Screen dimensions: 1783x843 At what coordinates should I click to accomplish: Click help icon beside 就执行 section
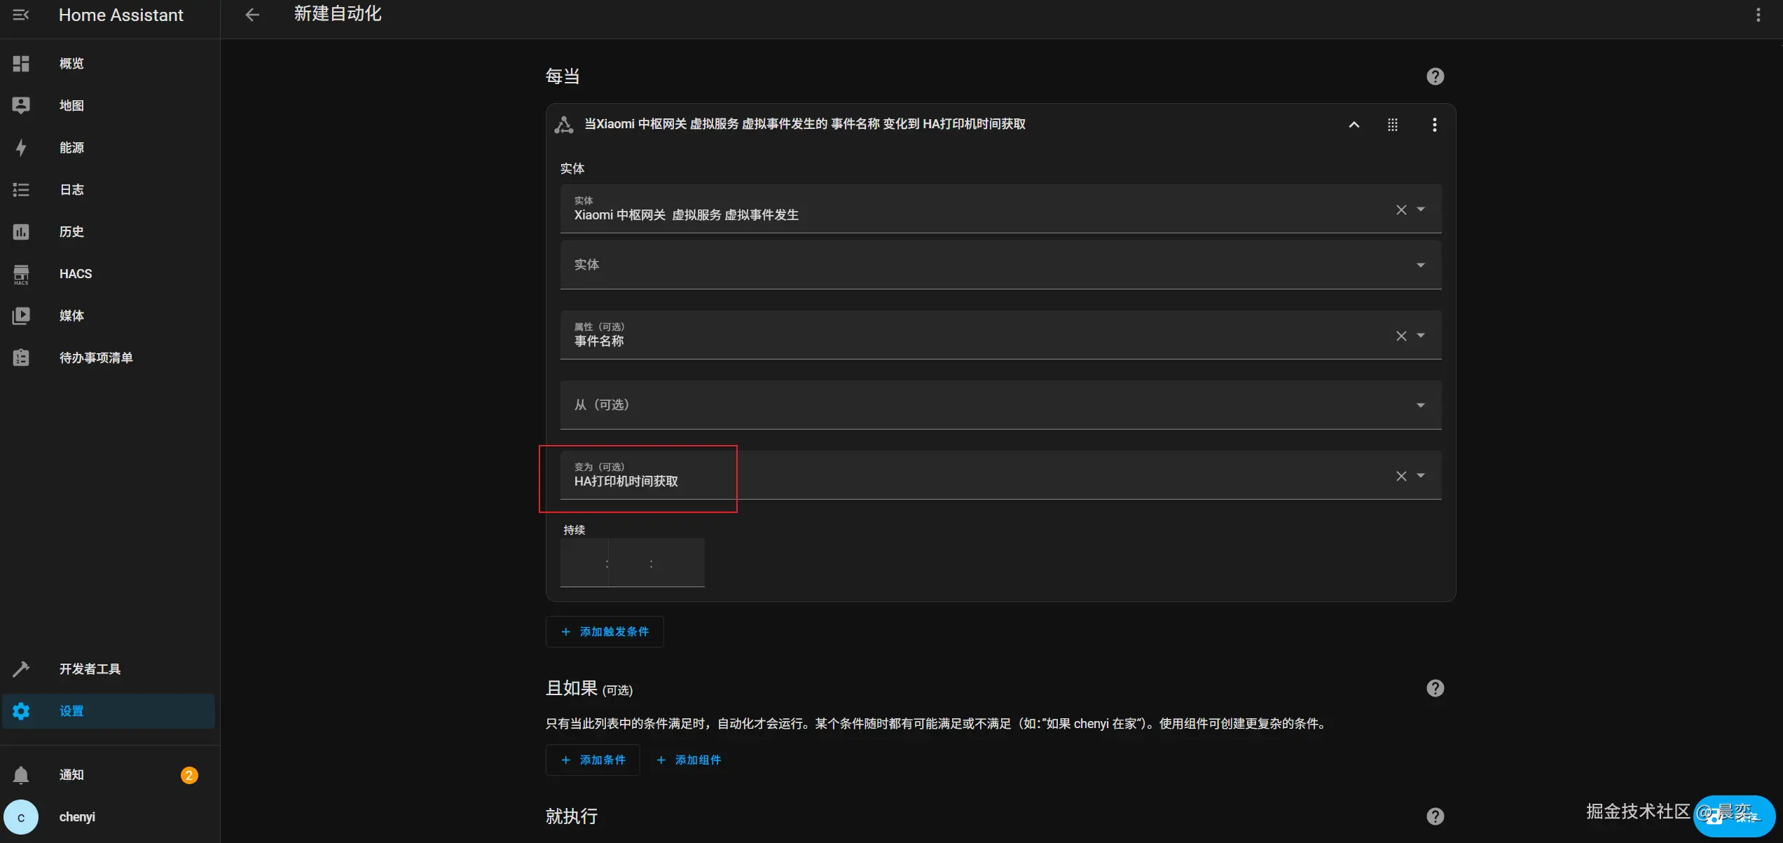(1435, 816)
